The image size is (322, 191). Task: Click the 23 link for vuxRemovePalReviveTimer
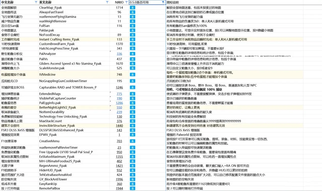click(119, 147)
